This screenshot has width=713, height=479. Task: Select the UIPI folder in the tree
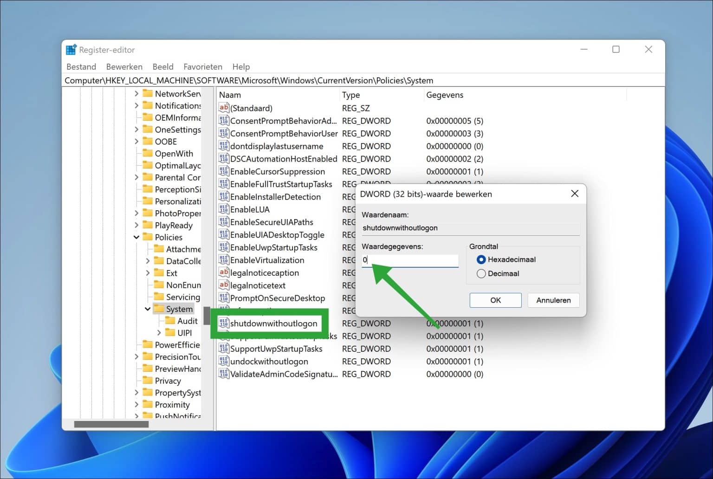coord(185,333)
